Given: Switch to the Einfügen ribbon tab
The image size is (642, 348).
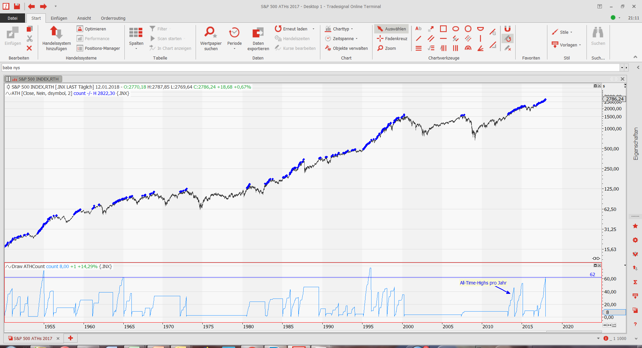Looking at the screenshot, I should click(59, 18).
